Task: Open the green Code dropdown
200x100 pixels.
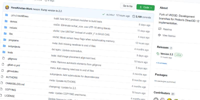Action: point(145,7)
